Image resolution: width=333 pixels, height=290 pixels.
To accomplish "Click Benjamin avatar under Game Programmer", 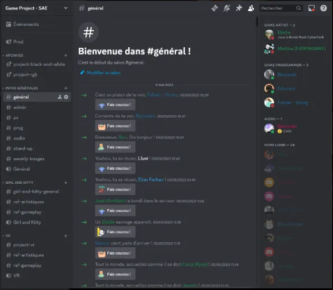I will click(x=269, y=74).
